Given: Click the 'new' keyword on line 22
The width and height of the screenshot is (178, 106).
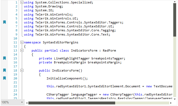Looking at the screenshot, I should pyautogui.click(x=149, y=87).
